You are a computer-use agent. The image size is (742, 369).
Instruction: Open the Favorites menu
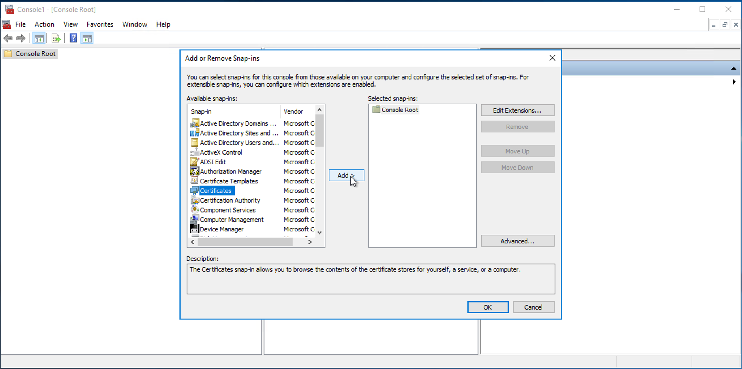pos(100,24)
